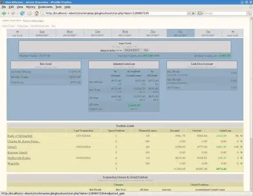253x196 pixels.
Task: Open the History menu
Action: (x=30, y=7)
